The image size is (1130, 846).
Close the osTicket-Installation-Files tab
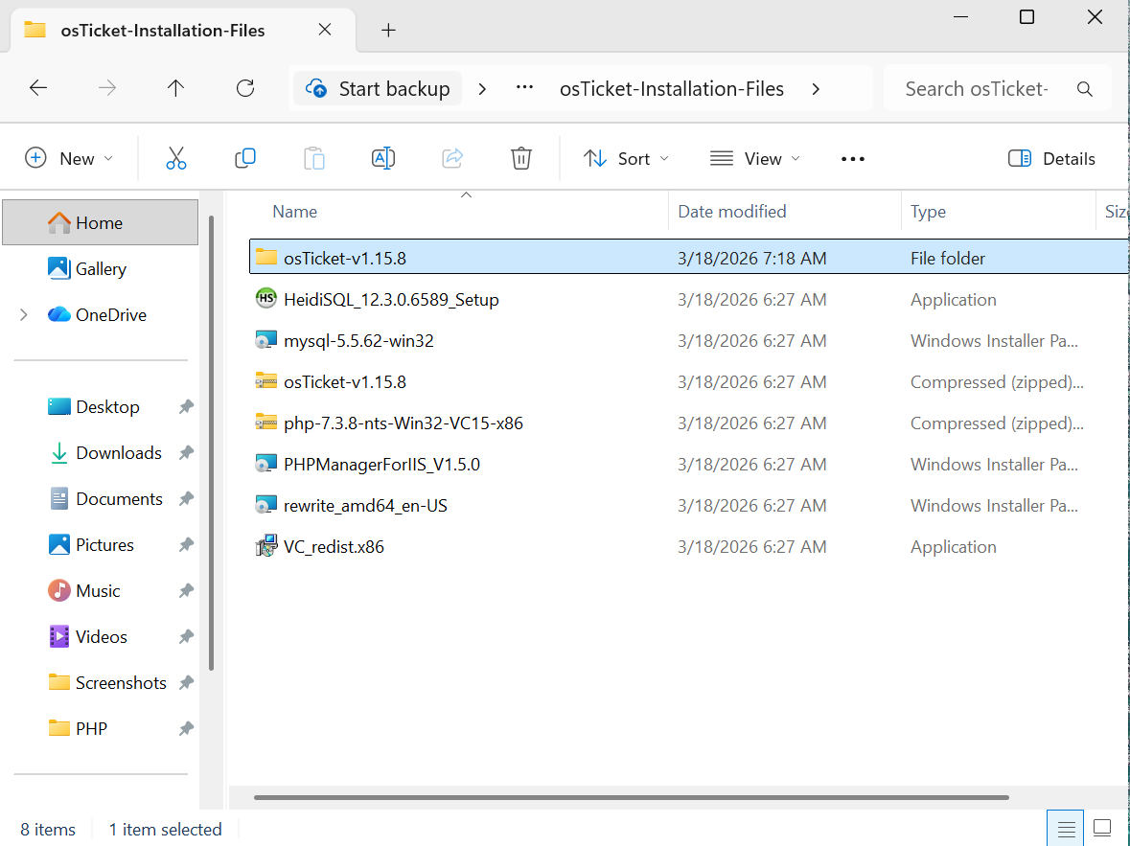click(325, 30)
